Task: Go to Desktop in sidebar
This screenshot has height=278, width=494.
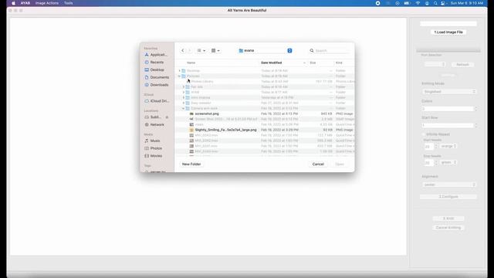Action: [154, 69]
